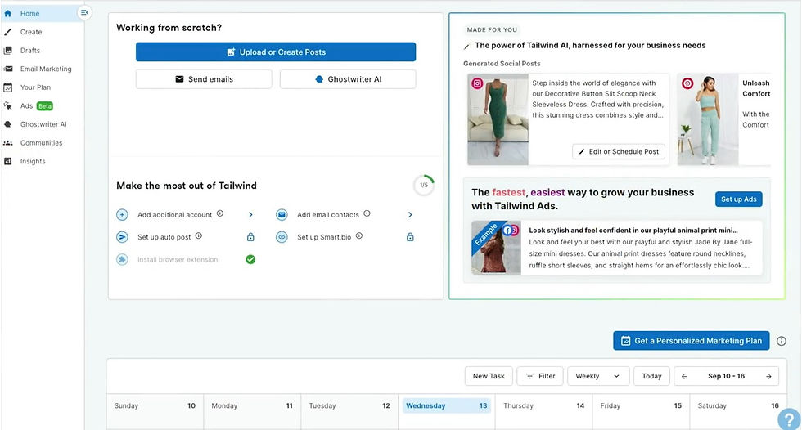Click the lock next to auto post
The width and height of the screenshot is (802, 430).
tap(250, 237)
